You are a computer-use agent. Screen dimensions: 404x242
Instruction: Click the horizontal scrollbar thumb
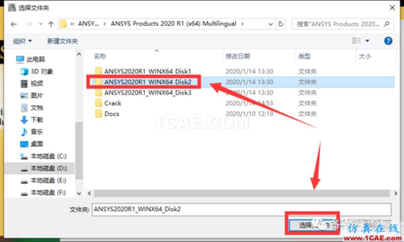[x=242, y=193]
